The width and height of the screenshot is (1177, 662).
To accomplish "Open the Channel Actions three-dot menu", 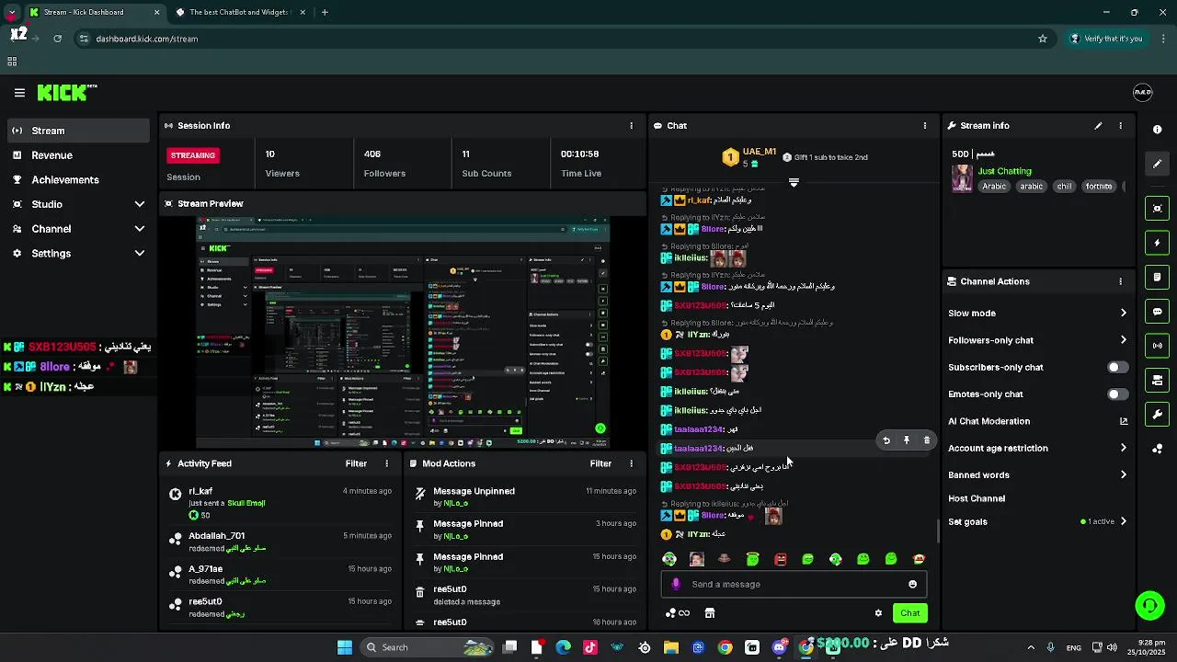I will point(1120,281).
